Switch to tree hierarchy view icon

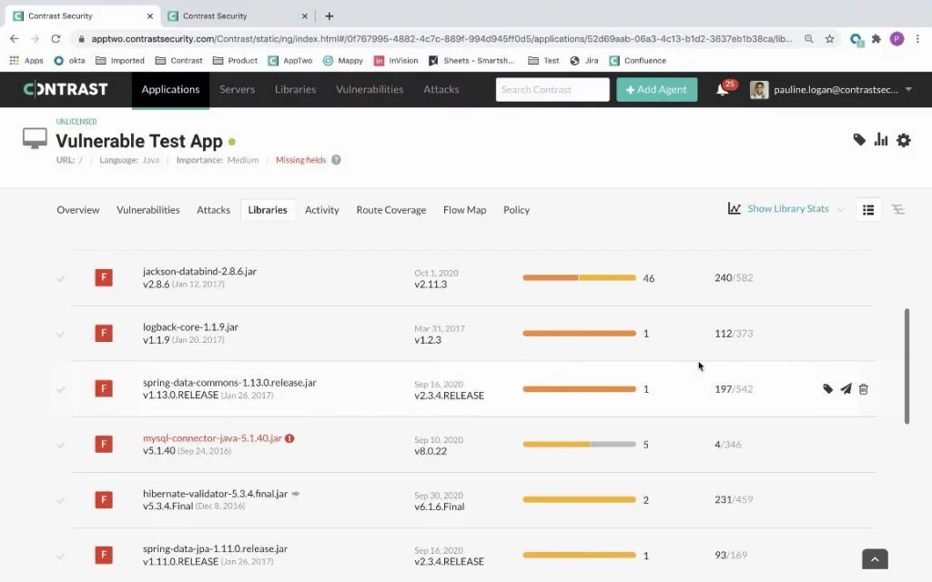coord(897,210)
